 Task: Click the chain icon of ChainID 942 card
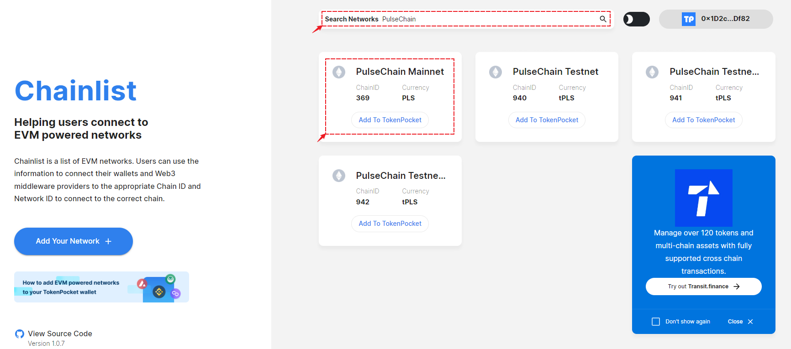click(x=339, y=176)
